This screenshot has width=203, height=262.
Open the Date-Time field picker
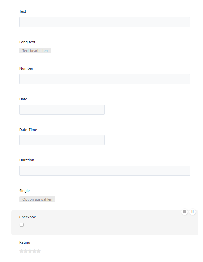click(62, 140)
